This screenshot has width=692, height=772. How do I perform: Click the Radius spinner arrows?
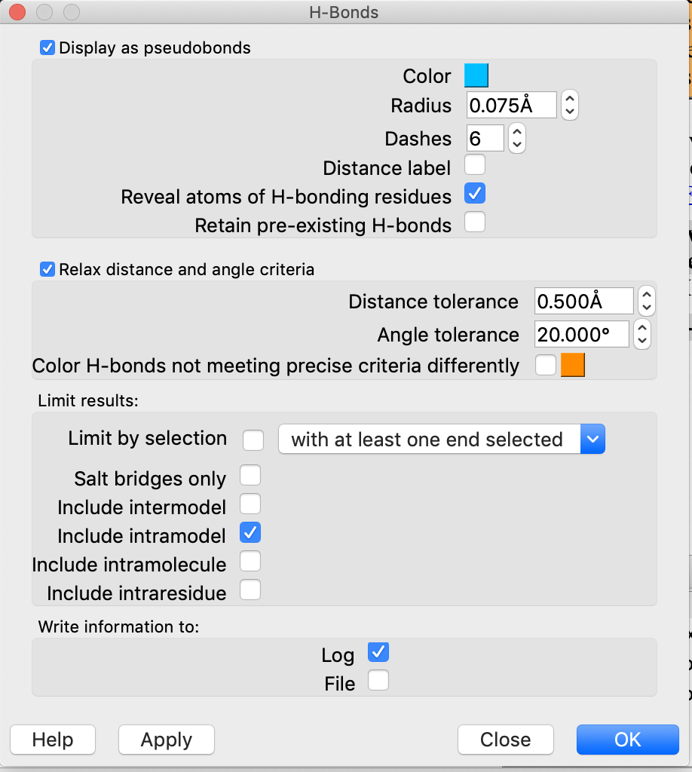570,106
